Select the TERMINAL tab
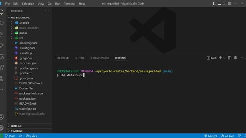This screenshot has height=138, width=246. coord(121,58)
